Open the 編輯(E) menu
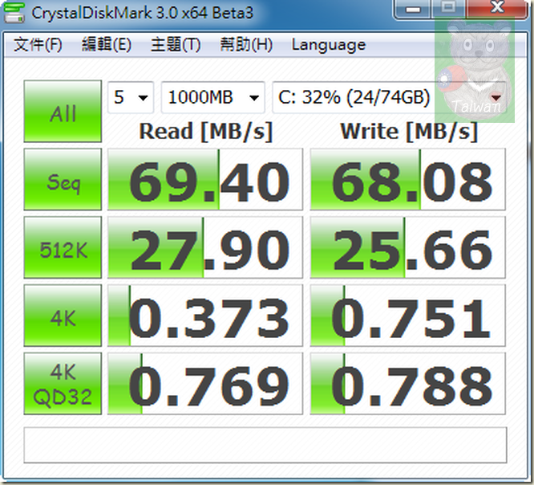The width and height of the screenshot is (534, 485). pyautogui.click(x=107, y=45)
